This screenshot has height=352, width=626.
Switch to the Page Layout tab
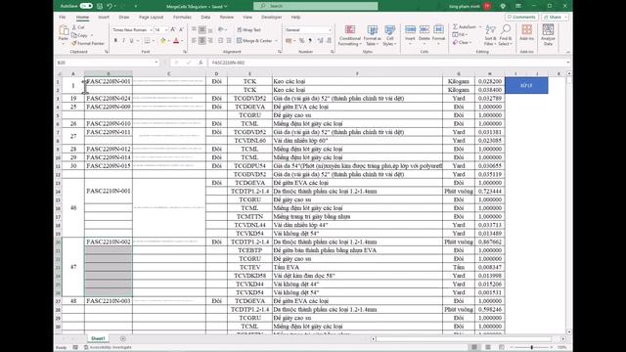(x=151, y=18)
